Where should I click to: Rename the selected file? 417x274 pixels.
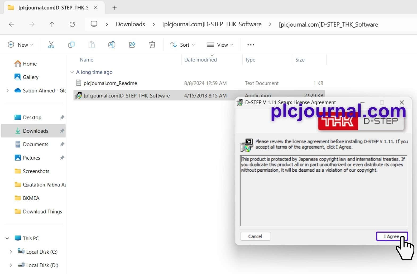coord(112,45)
